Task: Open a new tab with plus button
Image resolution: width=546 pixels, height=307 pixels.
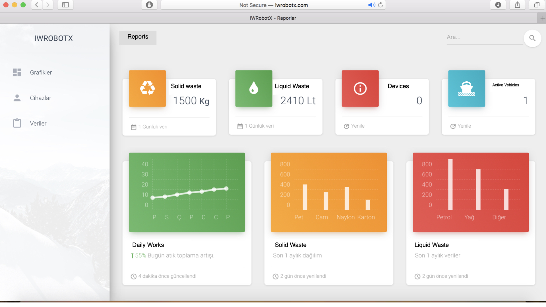Action: tap(542, 18)
